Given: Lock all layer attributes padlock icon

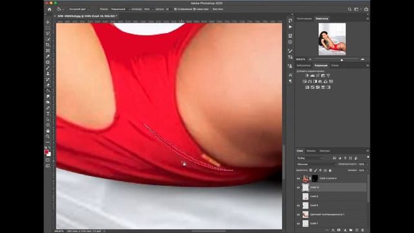Looking at the screenshot, I should (330, 170).
